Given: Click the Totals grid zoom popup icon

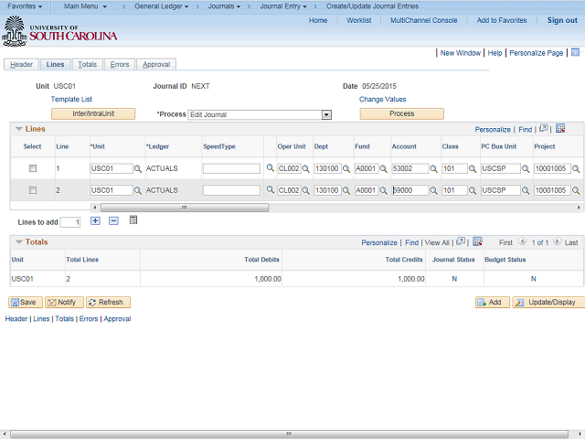Looking at the screenshot, I should [461, 241].
